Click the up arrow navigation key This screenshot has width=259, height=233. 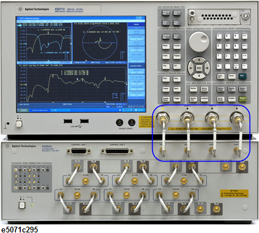199,60
